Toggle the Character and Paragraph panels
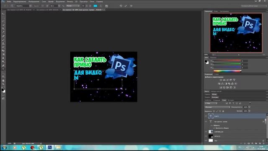Image resolution: width=268 pixels, height=151 pixels. pos(107,6)
